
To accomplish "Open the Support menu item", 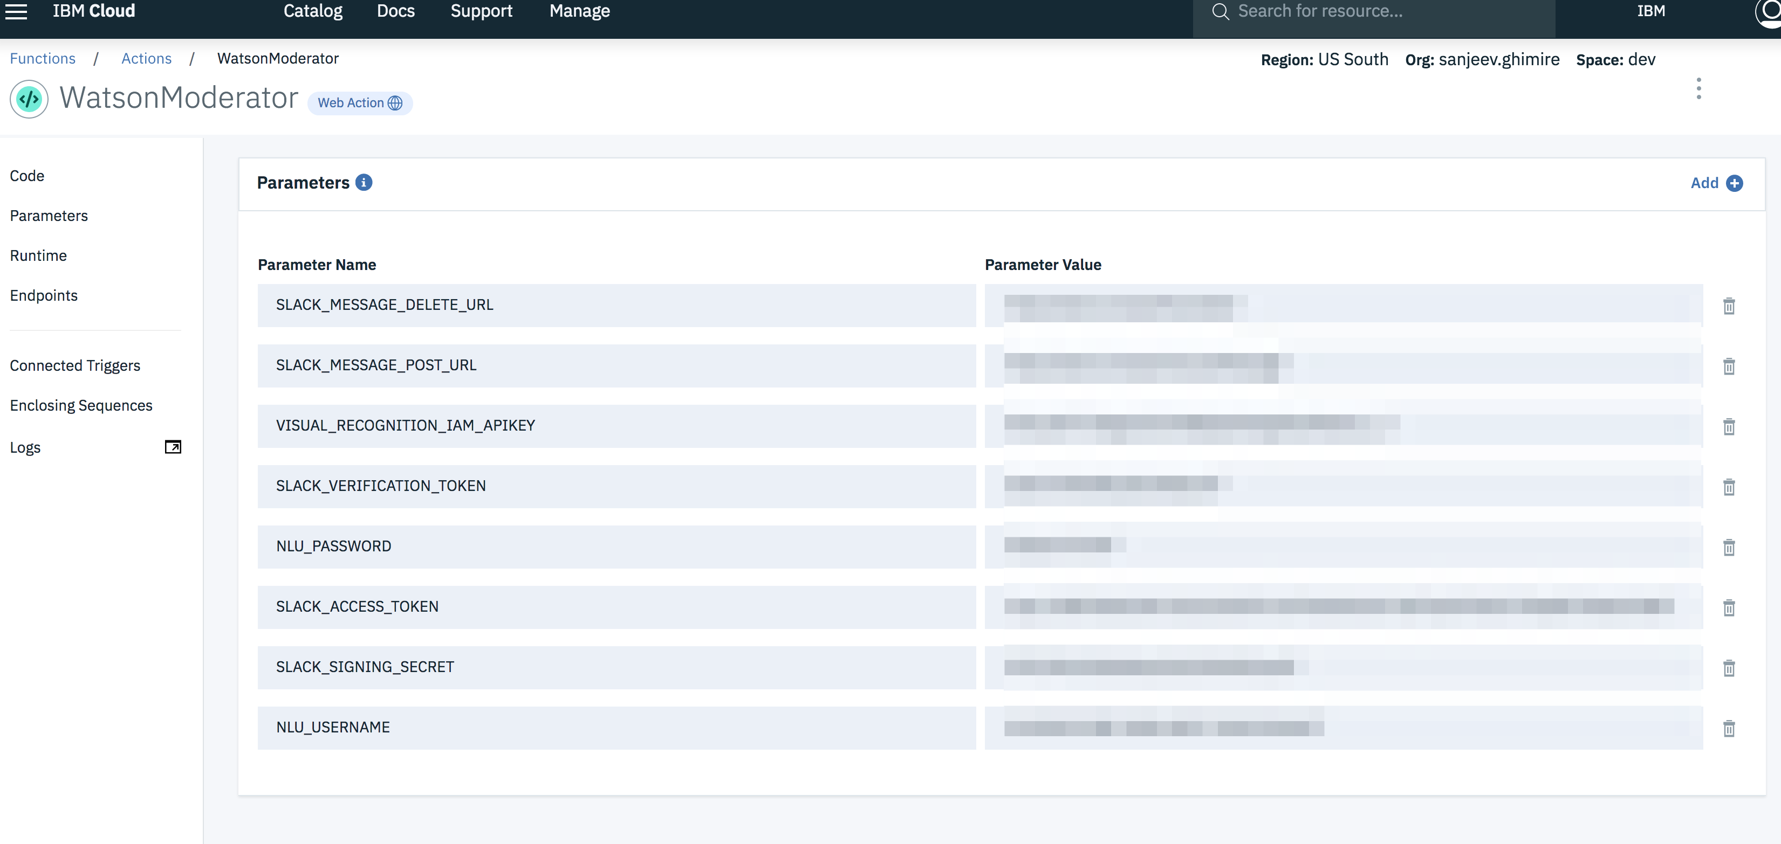I will (481, 11).
